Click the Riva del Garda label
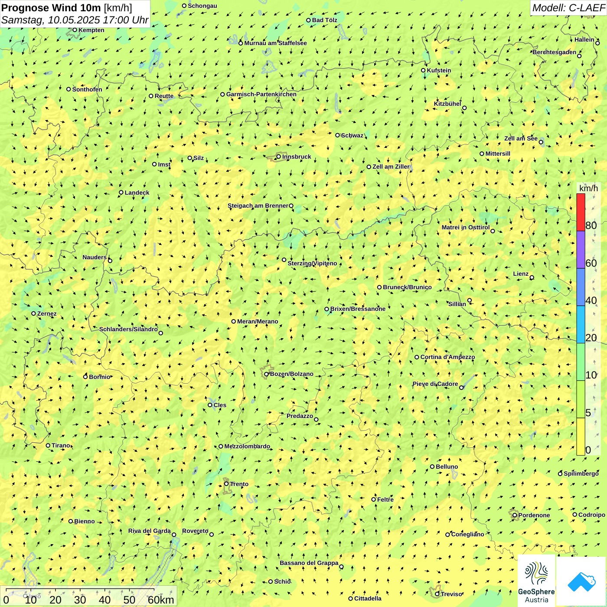Viewport: 607px width, 607px height. coord(150,531)
